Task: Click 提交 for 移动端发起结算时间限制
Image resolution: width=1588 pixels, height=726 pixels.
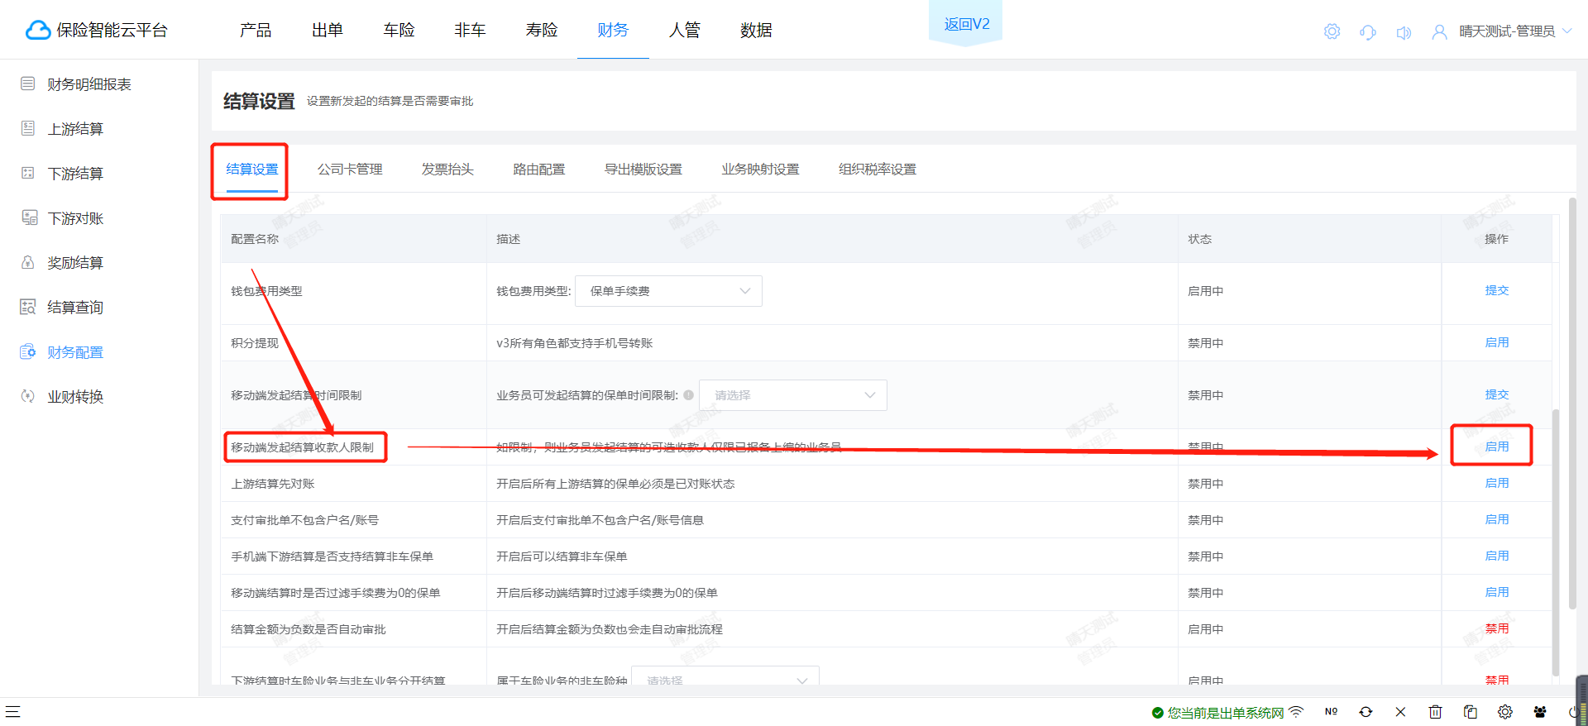Action: click(x=1497, y=394)
